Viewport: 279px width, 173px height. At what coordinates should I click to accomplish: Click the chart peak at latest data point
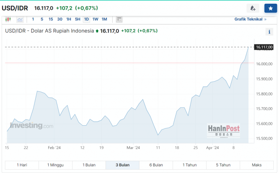point(248,47)
